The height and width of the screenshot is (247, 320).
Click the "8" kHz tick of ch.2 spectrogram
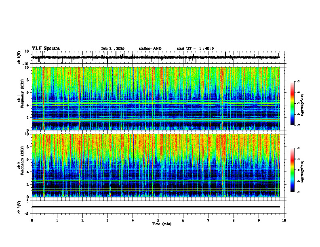(28, 147)
